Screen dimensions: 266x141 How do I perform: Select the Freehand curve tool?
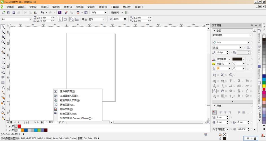[x=3, y=47]
